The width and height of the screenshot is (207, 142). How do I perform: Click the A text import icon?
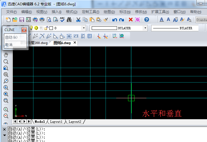175,20
